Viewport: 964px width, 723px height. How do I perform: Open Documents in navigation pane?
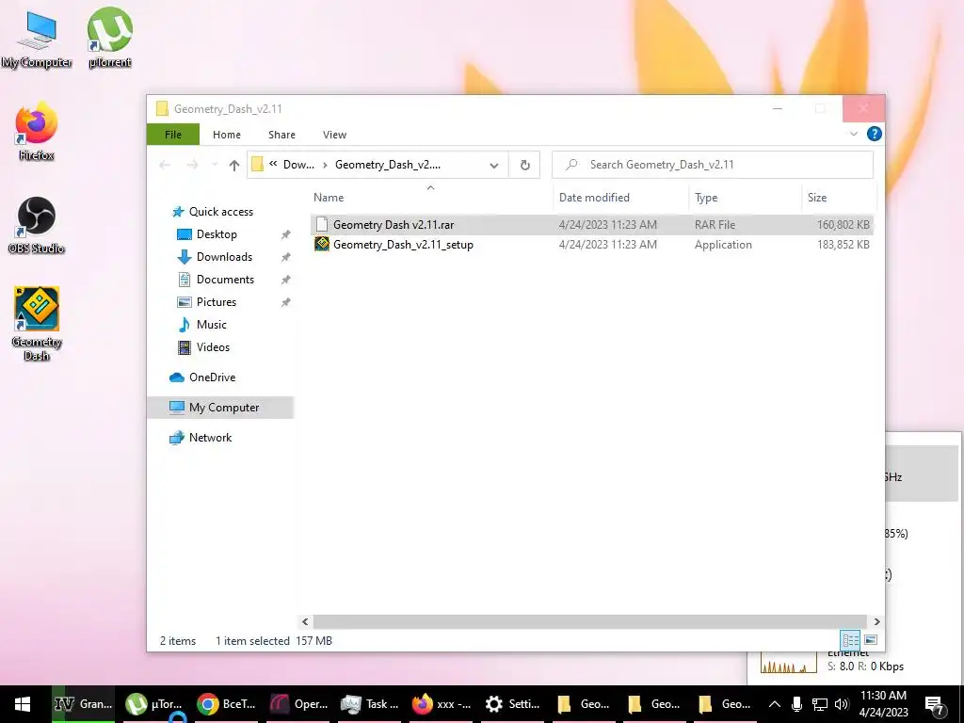[225, 280]
